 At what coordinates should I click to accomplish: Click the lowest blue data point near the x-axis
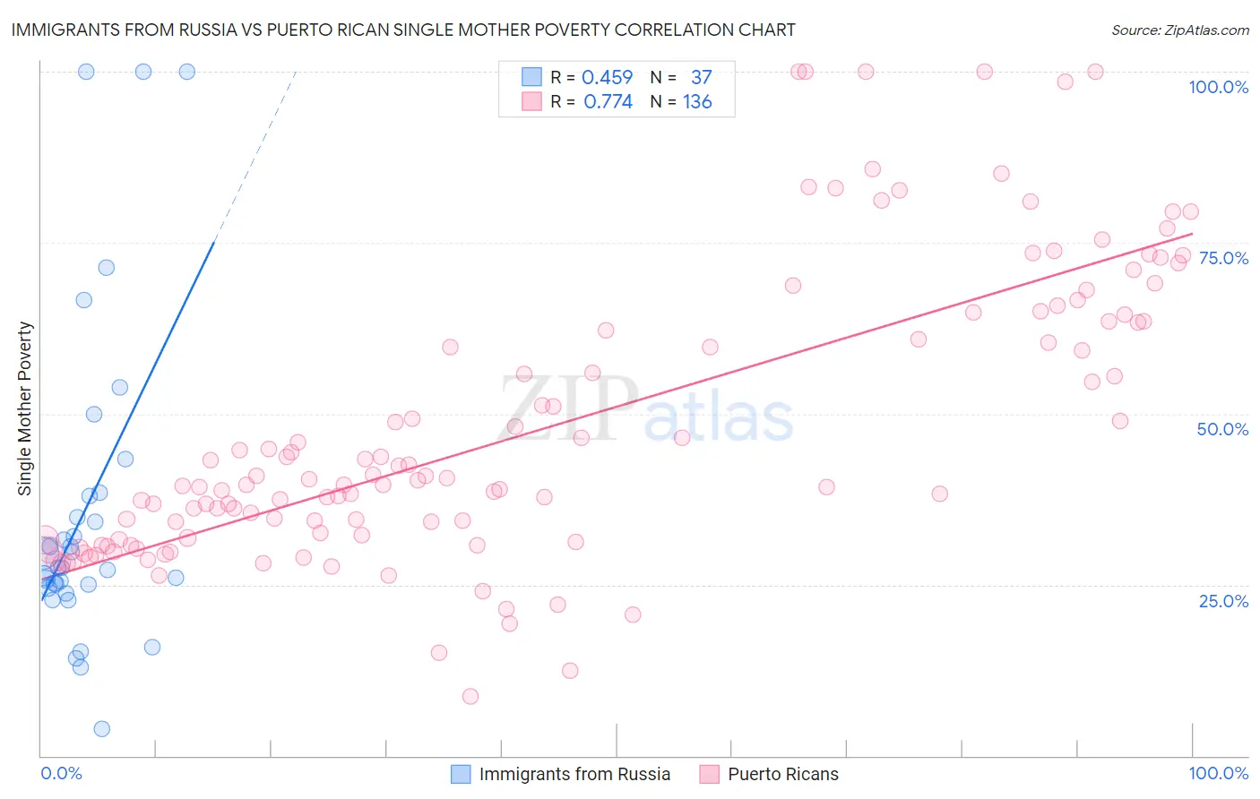(x=102, y=729)
